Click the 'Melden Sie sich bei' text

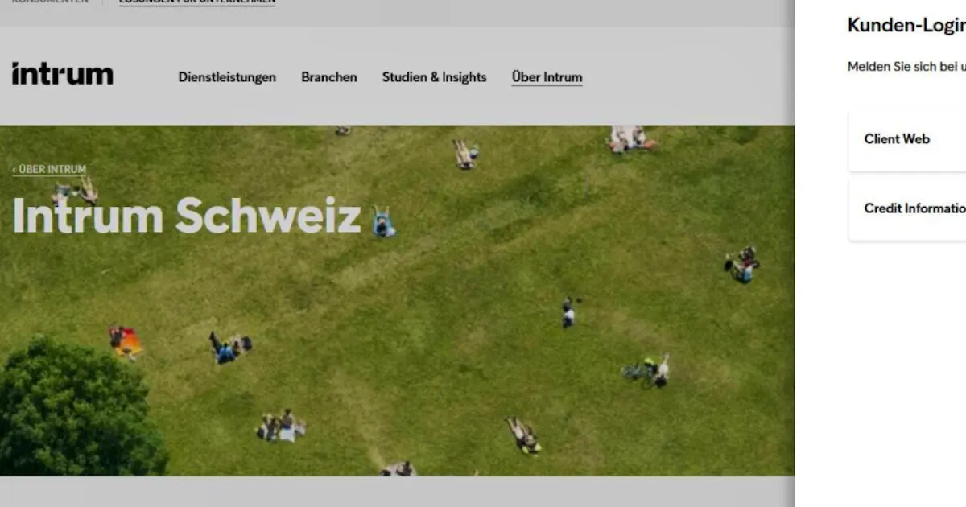click(906, 67)
